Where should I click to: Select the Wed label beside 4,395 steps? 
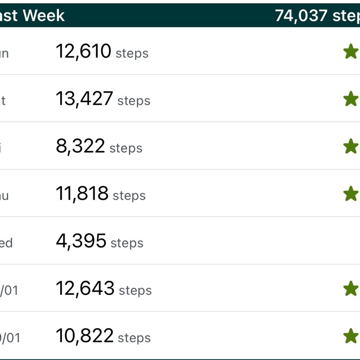pos(5,243)
